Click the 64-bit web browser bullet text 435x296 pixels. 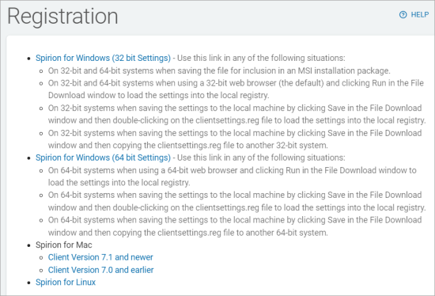tap(233, 176)
